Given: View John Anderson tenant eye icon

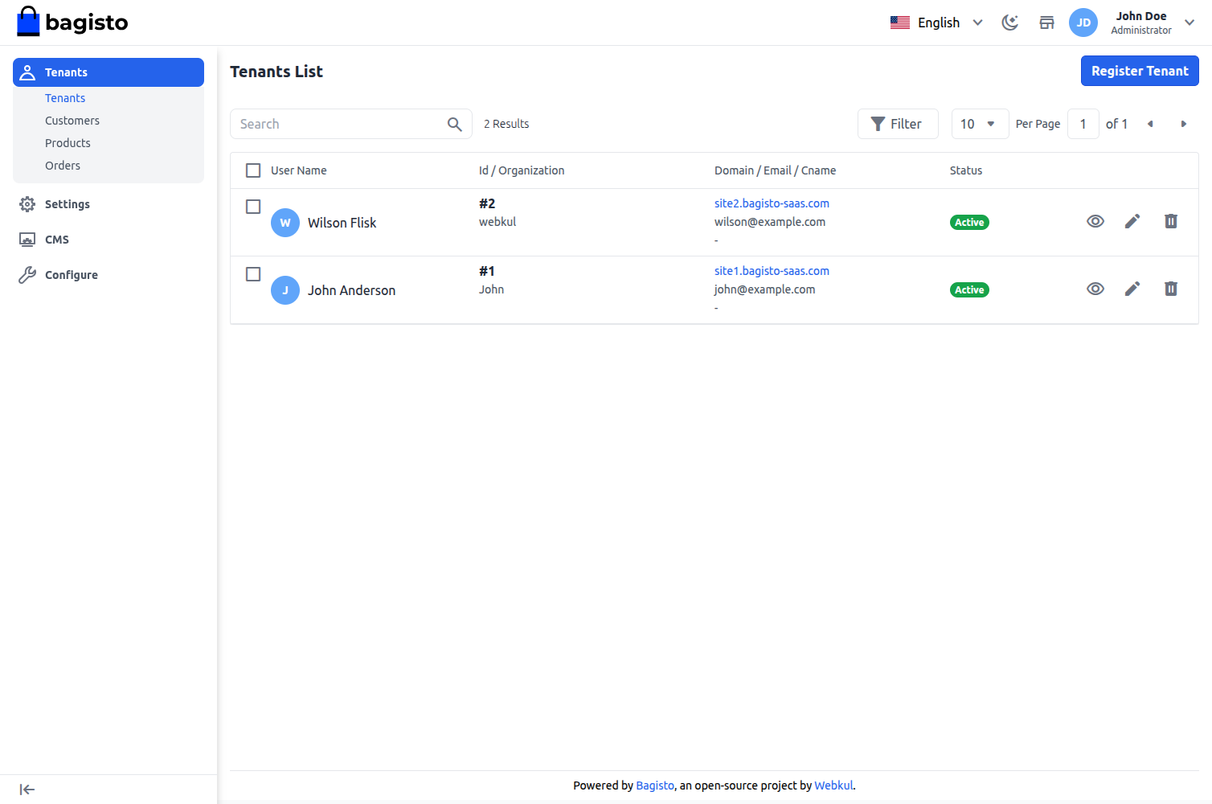Looking at the screenshot, I should [1095, 289].
